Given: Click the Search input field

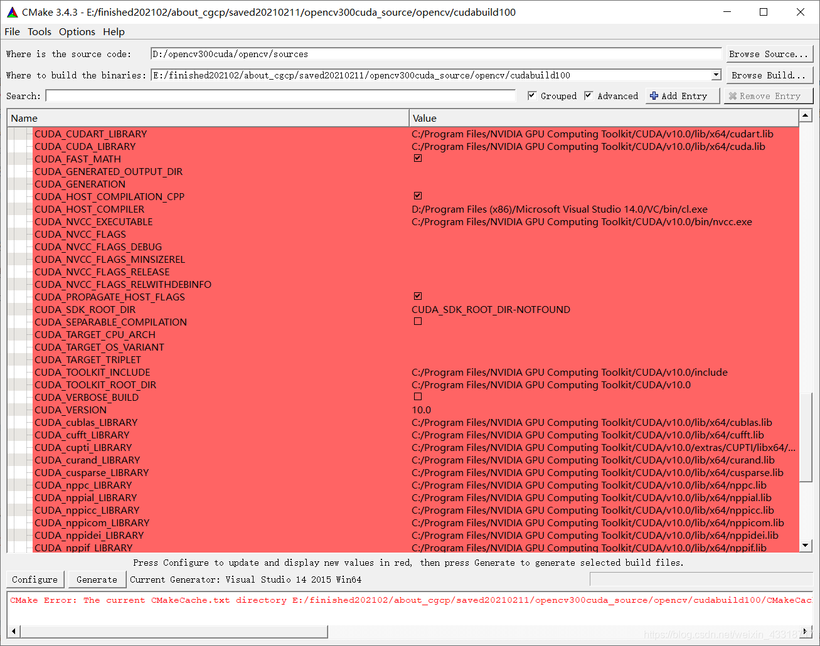Looking at the screenshot, I should click(280, 95).
